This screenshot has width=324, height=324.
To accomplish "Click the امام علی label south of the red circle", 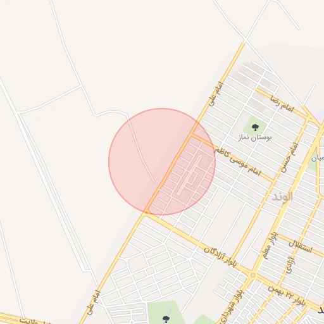I will tap(94, 302).
